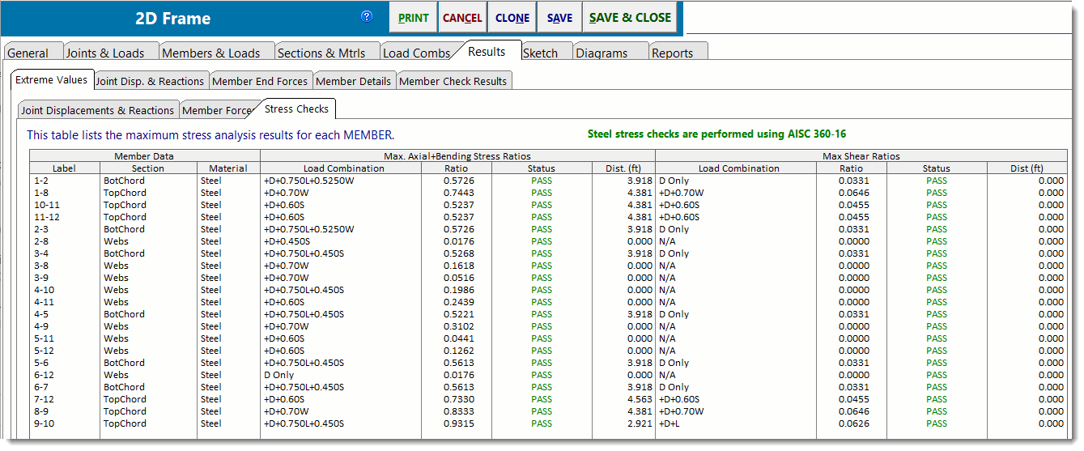The height and width of the screenshot is (451, 1084).
Task: Open the General tab
Action: point(28,53)
